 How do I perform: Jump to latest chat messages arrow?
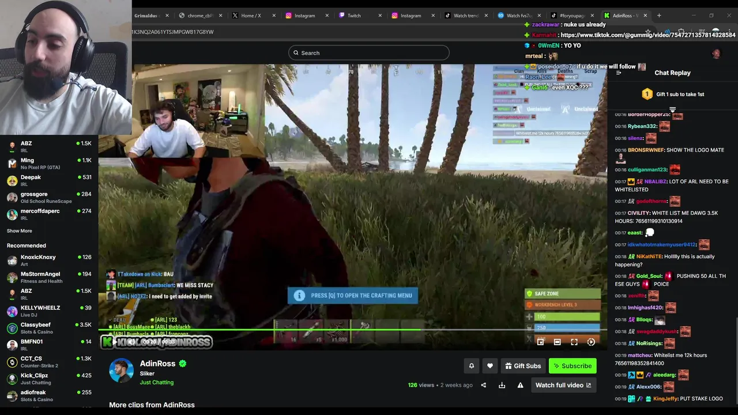click(672, 110)
